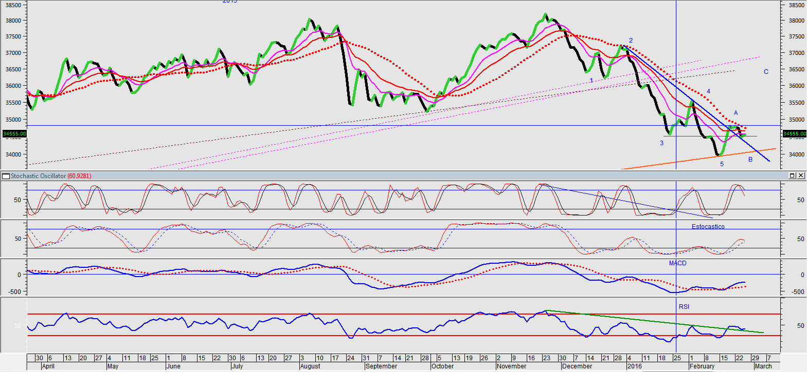Select the wave label C
This screenshot has width=807, height=372.
[766, 72]
